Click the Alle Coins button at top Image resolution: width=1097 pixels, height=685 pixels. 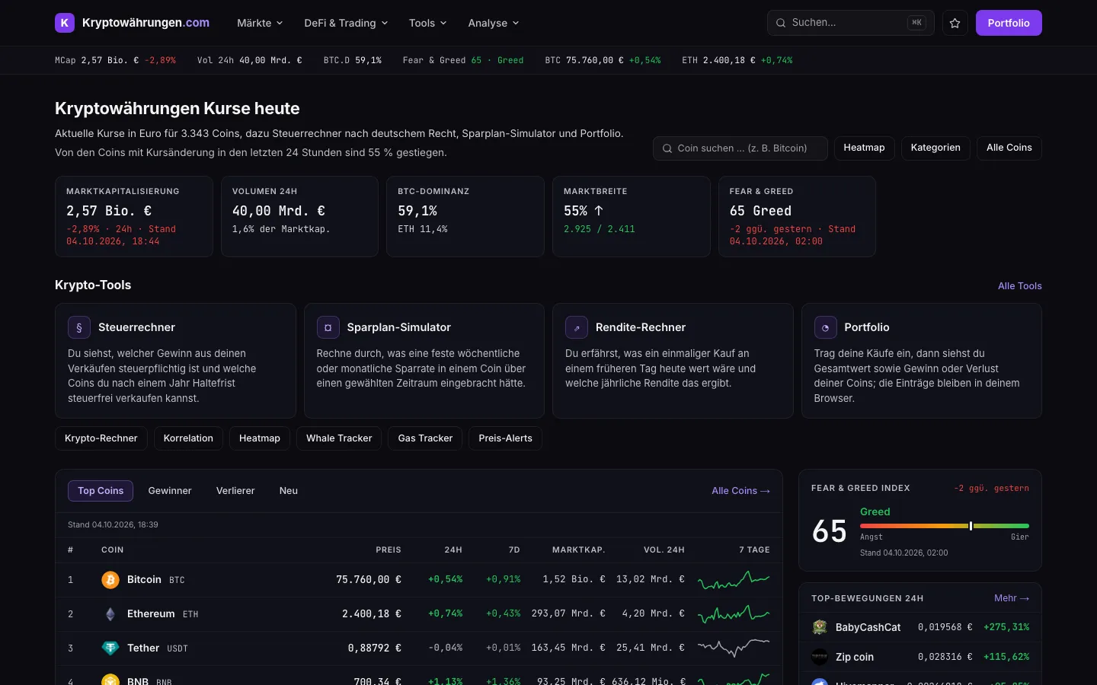coord(1009,148)
